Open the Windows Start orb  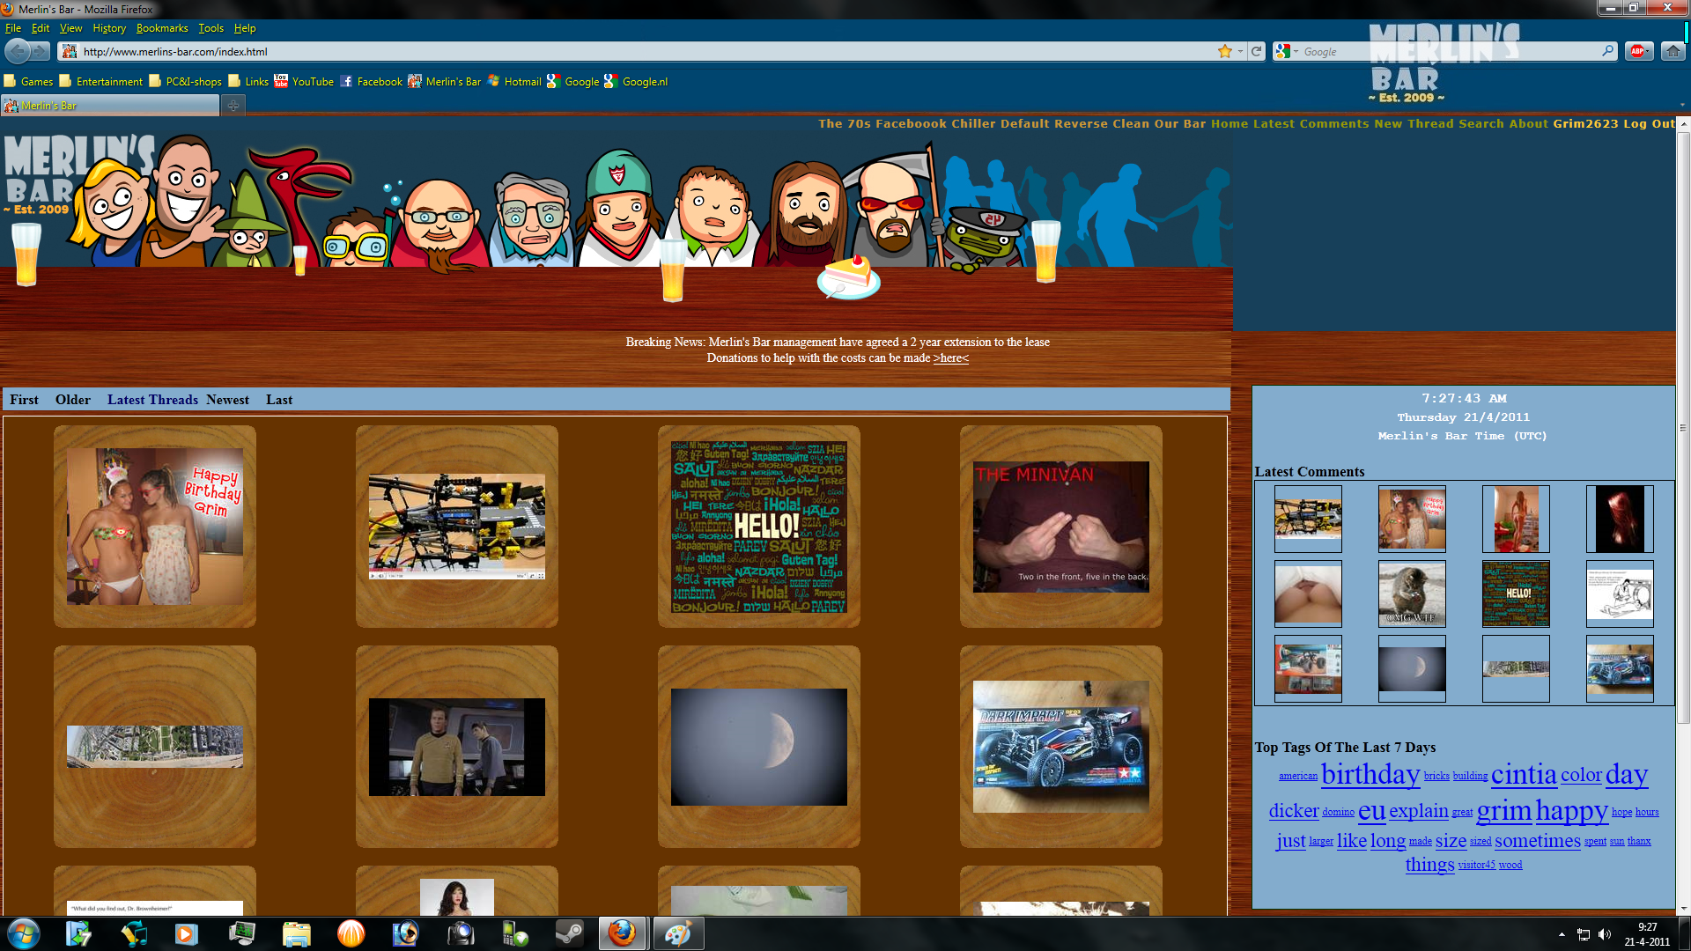pyautogui.click(x=24, y=933)
